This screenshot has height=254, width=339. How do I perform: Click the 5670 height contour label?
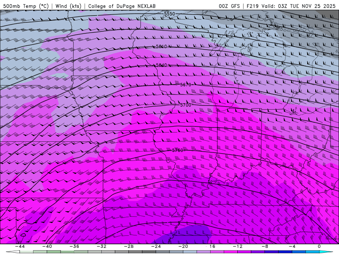186,85
